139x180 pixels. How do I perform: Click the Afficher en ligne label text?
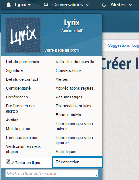26,163
